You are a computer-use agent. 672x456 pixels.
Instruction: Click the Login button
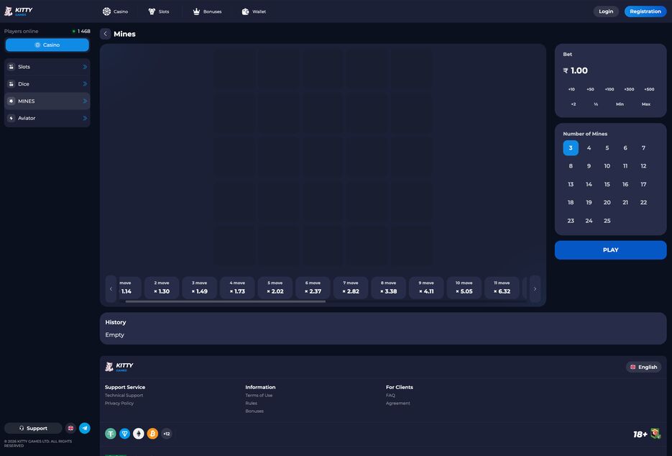(606, 12)
